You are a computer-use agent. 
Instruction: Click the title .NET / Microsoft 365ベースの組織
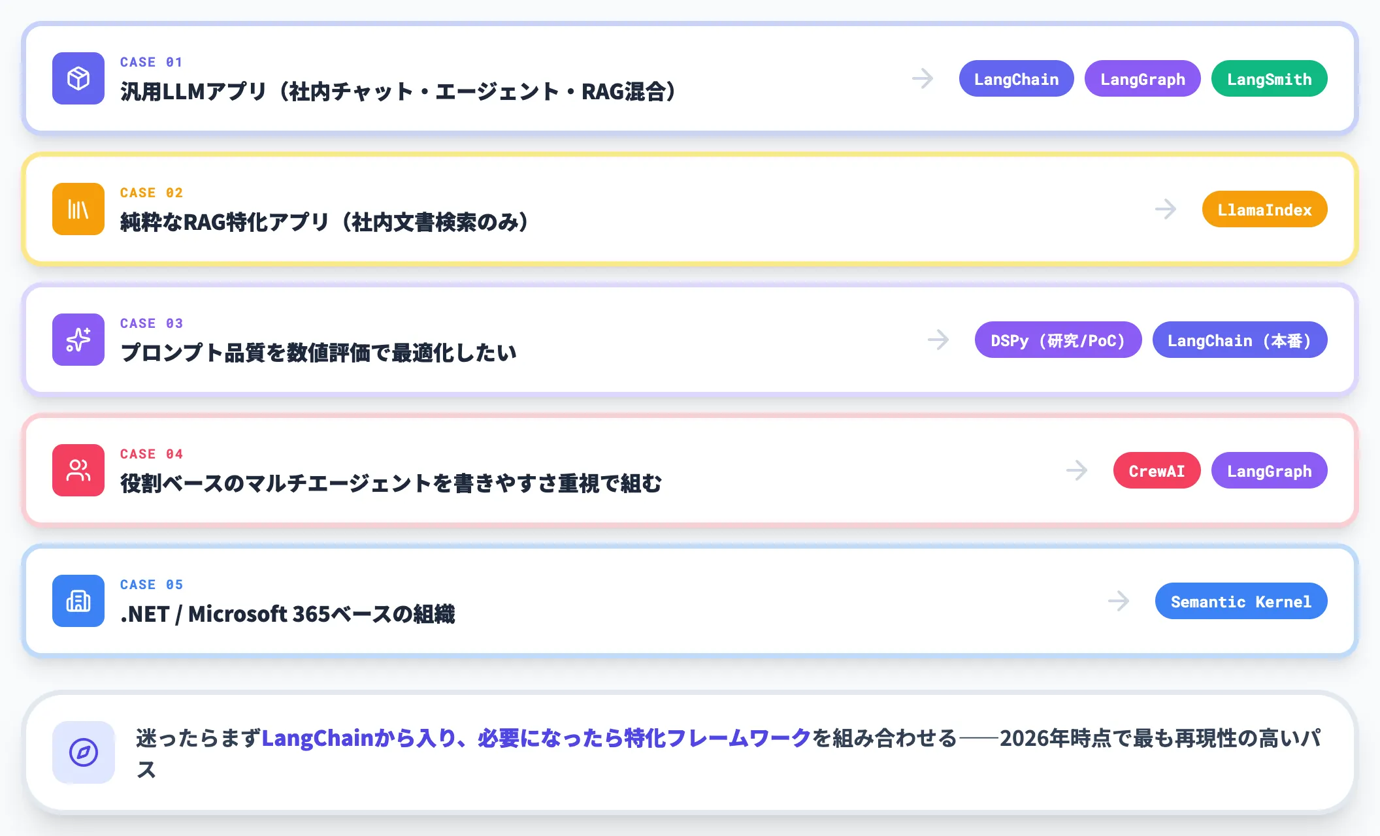[287, 614]
